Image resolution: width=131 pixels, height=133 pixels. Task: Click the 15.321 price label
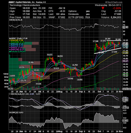37,70
